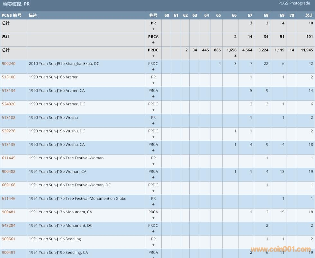This screenshot has width=315, height=258.
Task: Open the PCGS Photograde link
Action: [x=294, y=3]
